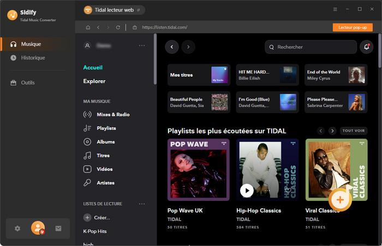The width and height of the screenshot is (382, 246).
Task: Click the notifications bell icon
Action: [366, 48]
